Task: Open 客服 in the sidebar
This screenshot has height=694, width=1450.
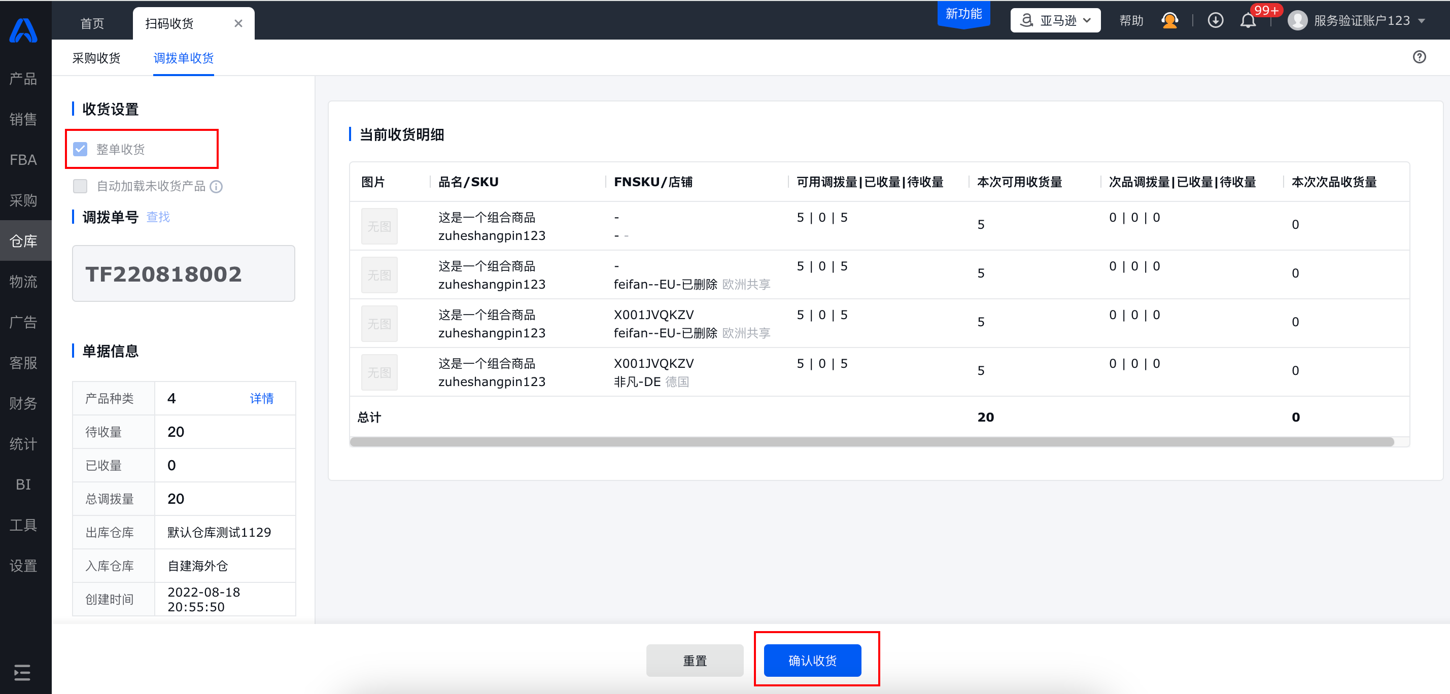Action: (x=23, y=363)
